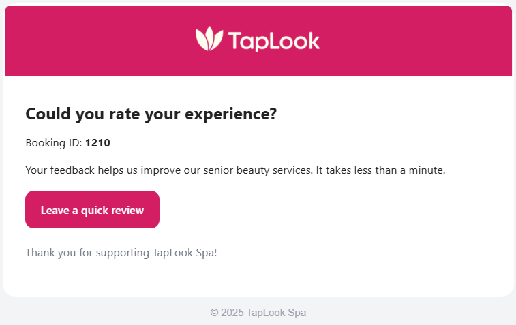The width and height of the screenshot is (516, 325).
Task: Click the word 'minute.' in the feedback text
Action: coord(427,170)
